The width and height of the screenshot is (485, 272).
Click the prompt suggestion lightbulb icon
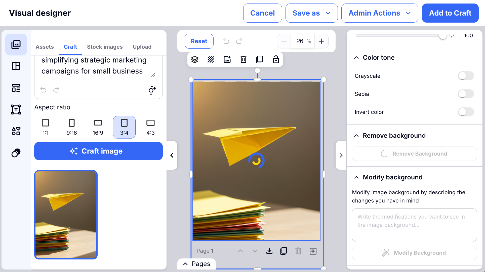[x=152, y=90]
